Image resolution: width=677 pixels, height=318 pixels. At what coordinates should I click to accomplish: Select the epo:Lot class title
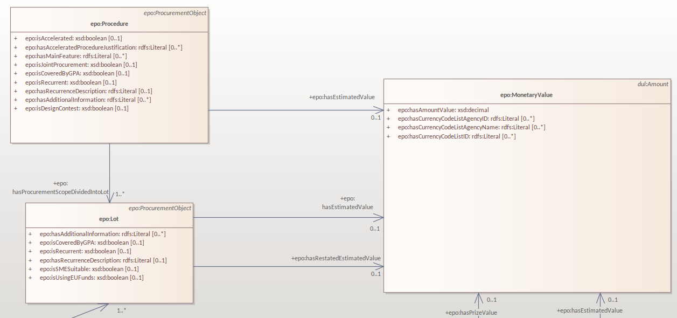pos(109,219)
